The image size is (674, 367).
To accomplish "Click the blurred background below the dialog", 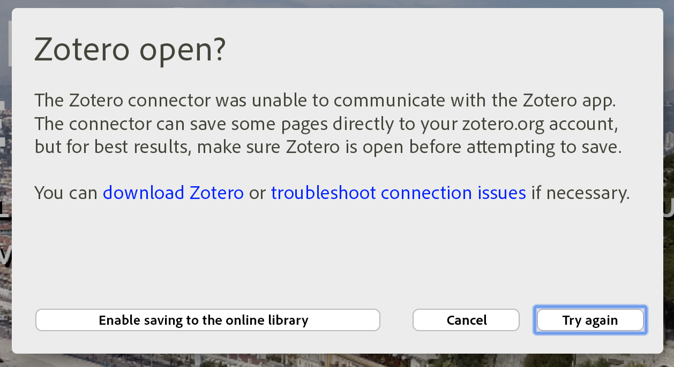I will coord(336,361).
